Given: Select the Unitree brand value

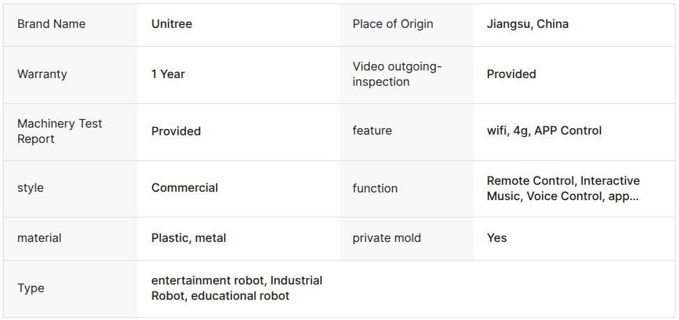Looking at the screenshot, I should [x=171, y=24].
